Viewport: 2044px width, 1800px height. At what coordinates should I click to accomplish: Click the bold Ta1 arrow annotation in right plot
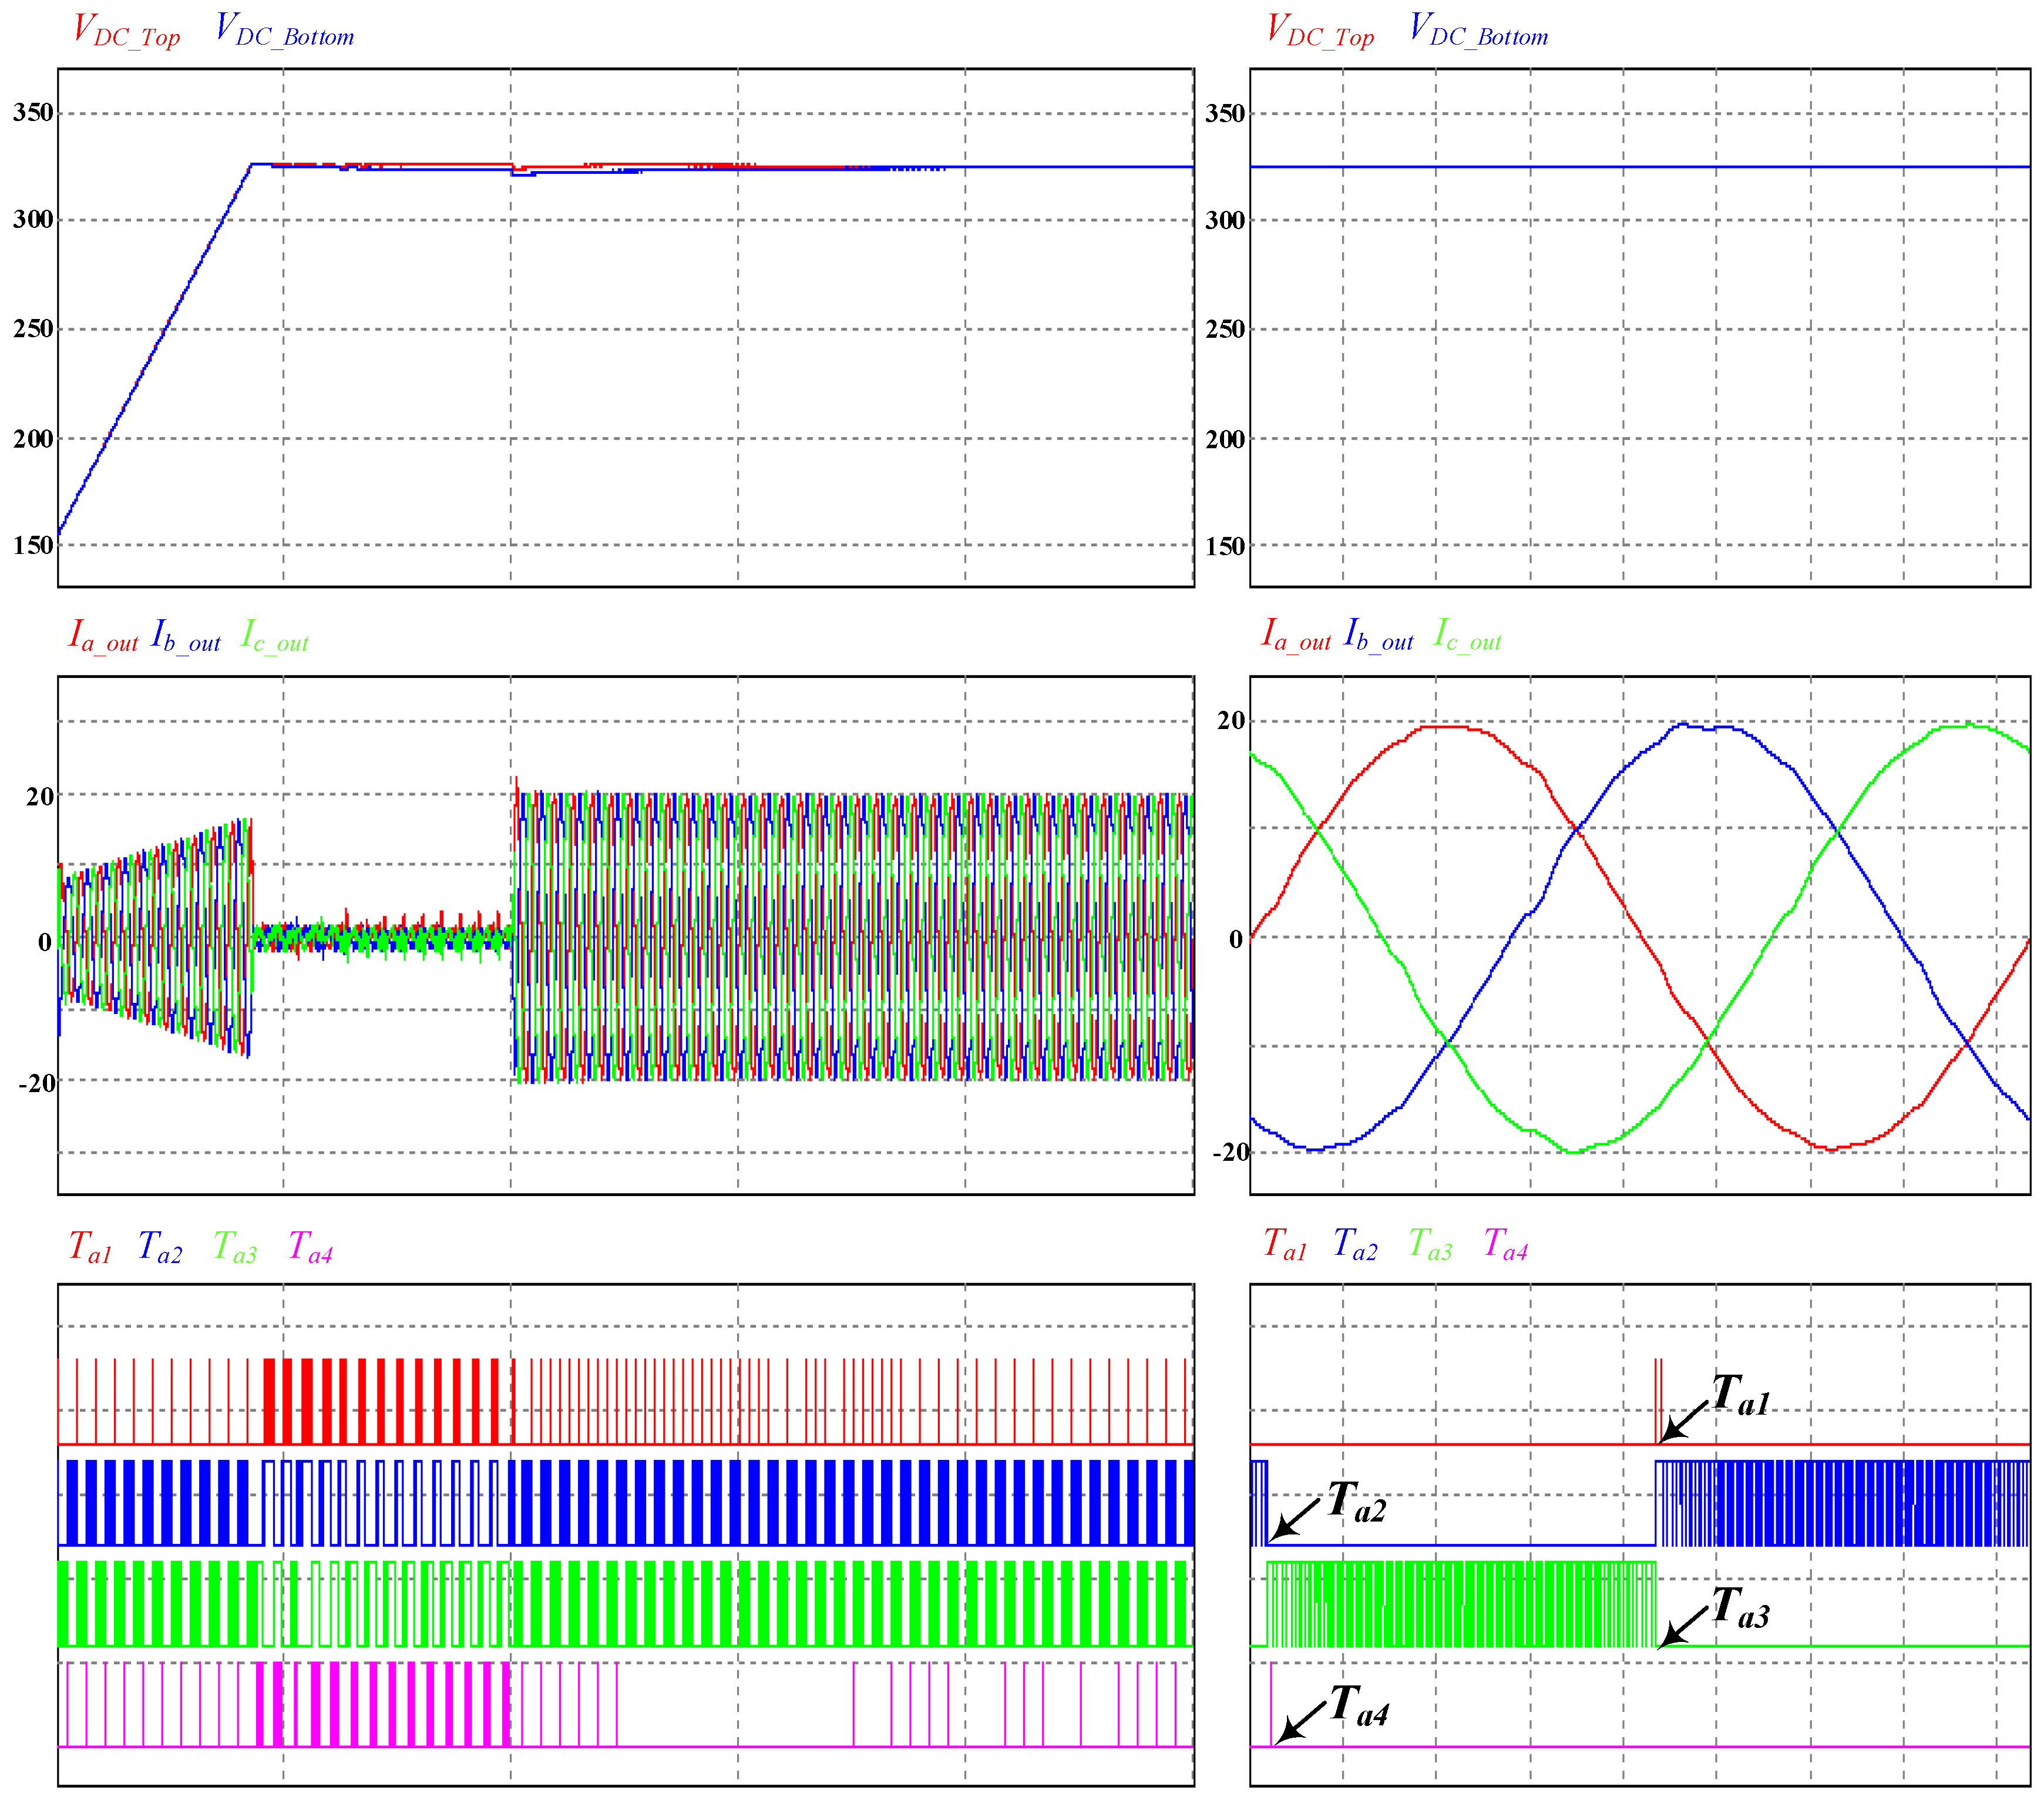(1740, 1395)
